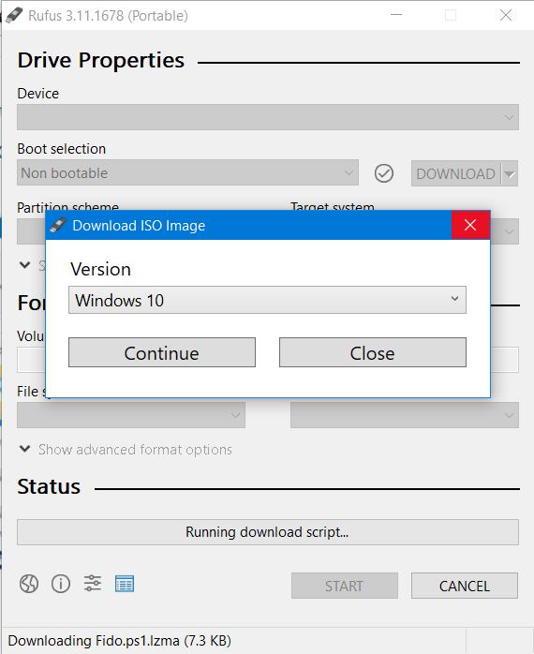Click the USB icon in Download ISO dialog

pos(58,225)
